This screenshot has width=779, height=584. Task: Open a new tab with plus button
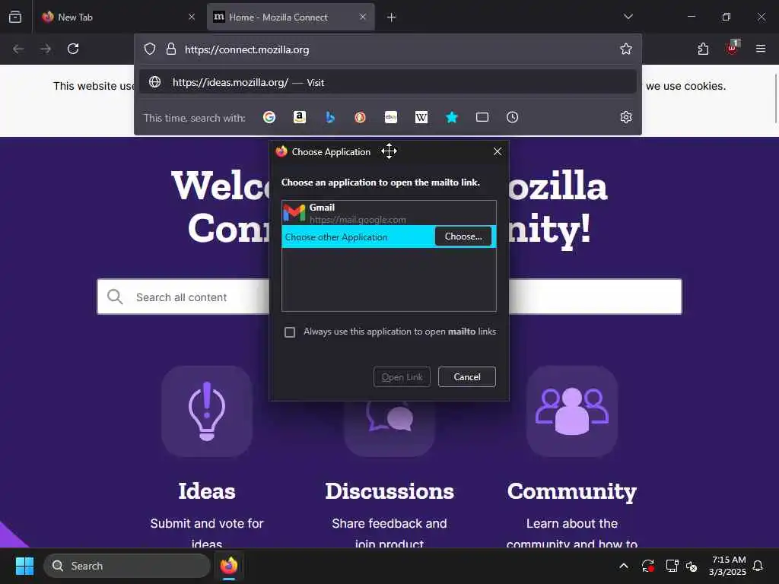[392, 17]
